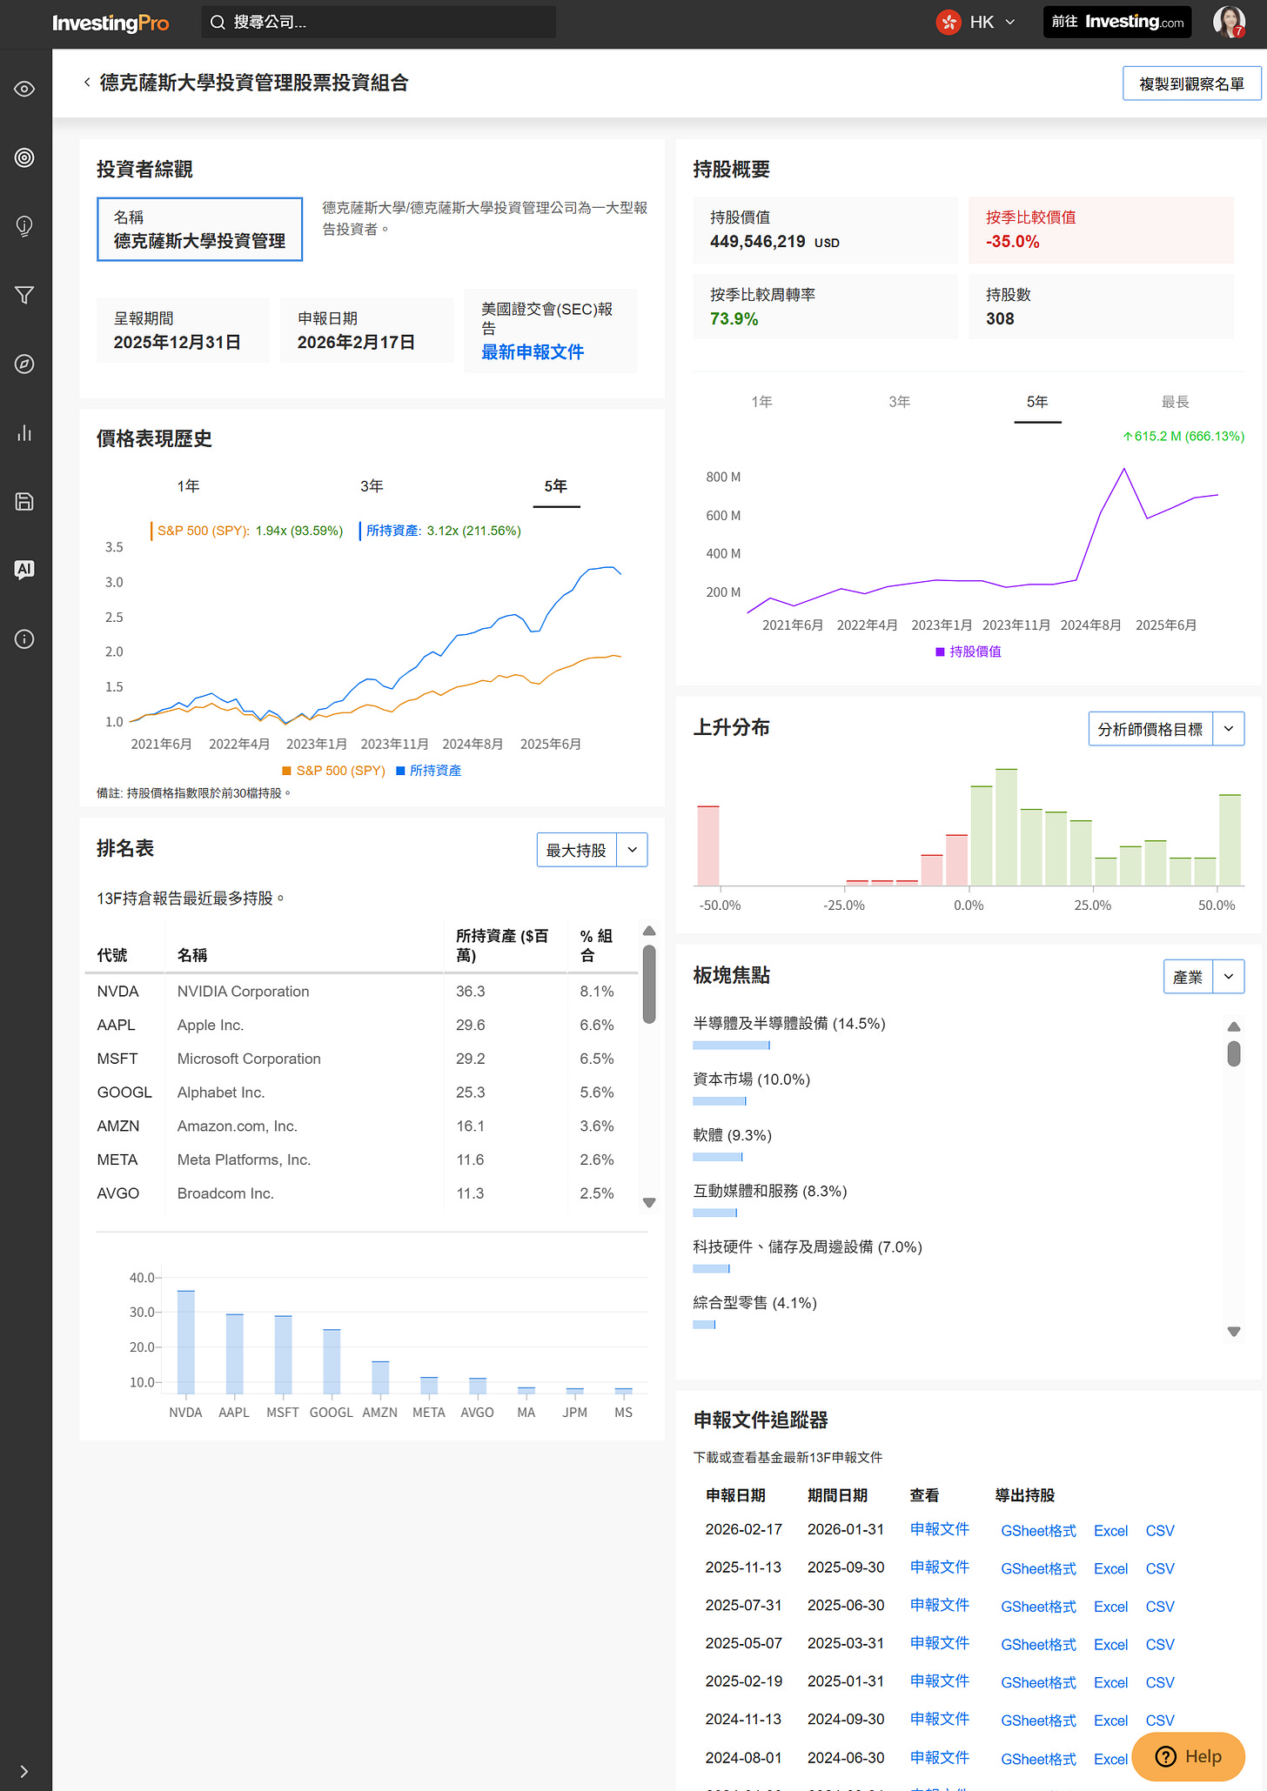Open 申報文件 for 2025-05-07 filing
Image resolution: width=1267 pixels, height=1791 pixels.
coord(940,1643)
